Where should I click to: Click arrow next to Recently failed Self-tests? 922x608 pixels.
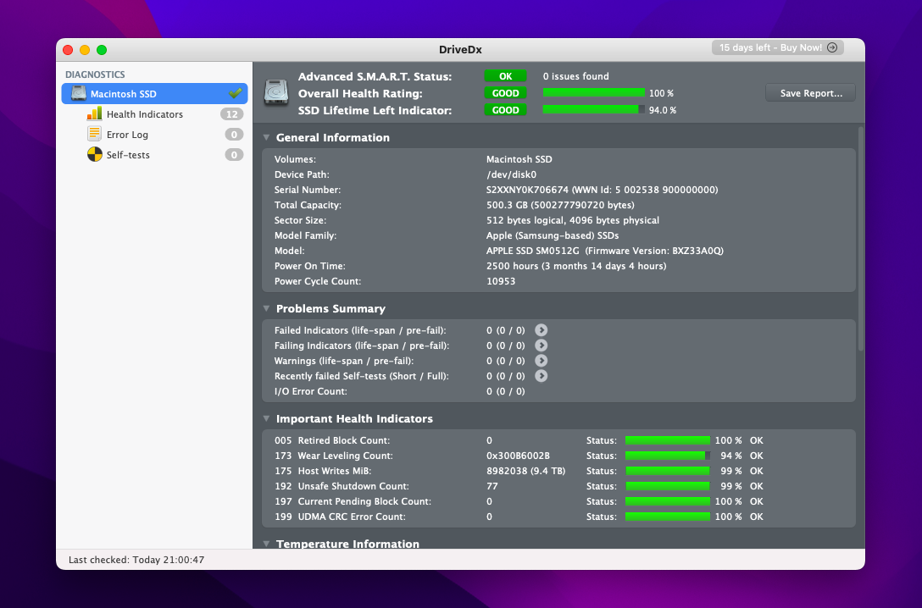point(542,376)
